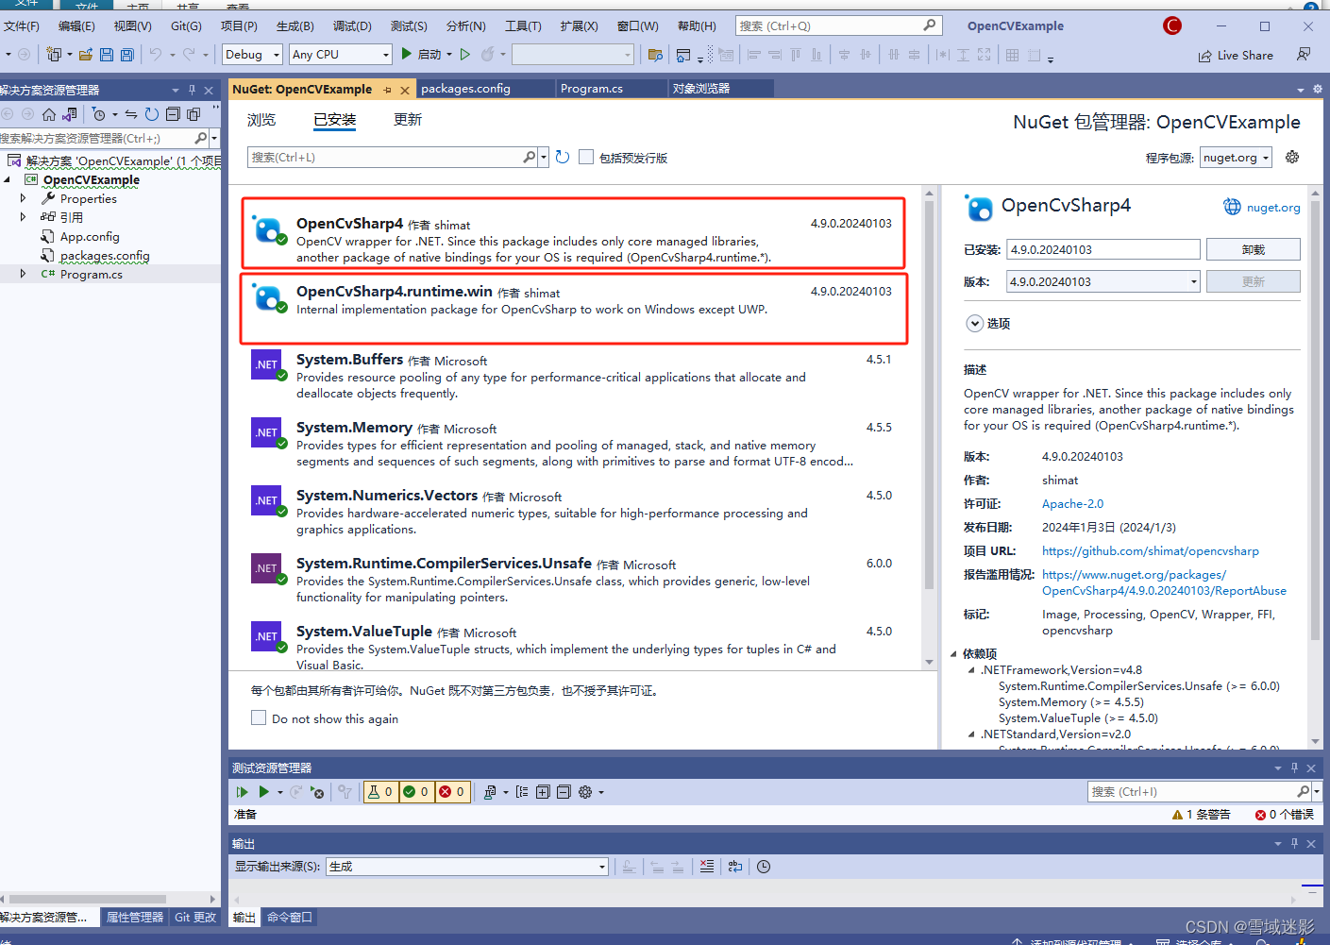Screen dimensions: 1330x945
Task: Click the Solution Explorer horizontal scrollbar
Action: tap(88, 899)
